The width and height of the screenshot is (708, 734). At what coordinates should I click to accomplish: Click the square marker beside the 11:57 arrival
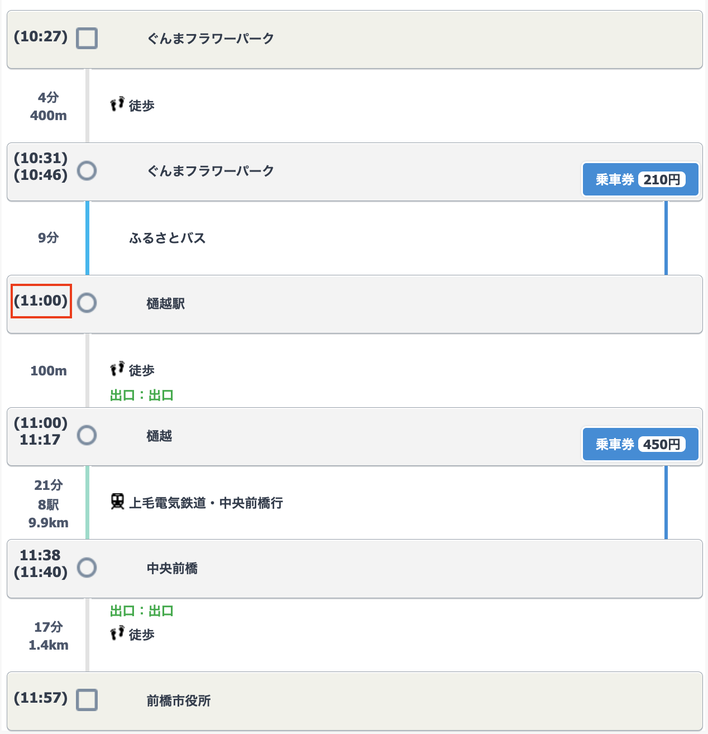(x=87, y=700)
